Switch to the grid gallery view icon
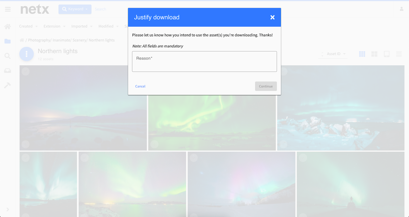 [362, 54]
